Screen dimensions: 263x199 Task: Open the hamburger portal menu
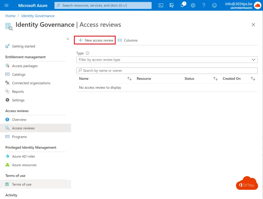click(x=7, y=5)
